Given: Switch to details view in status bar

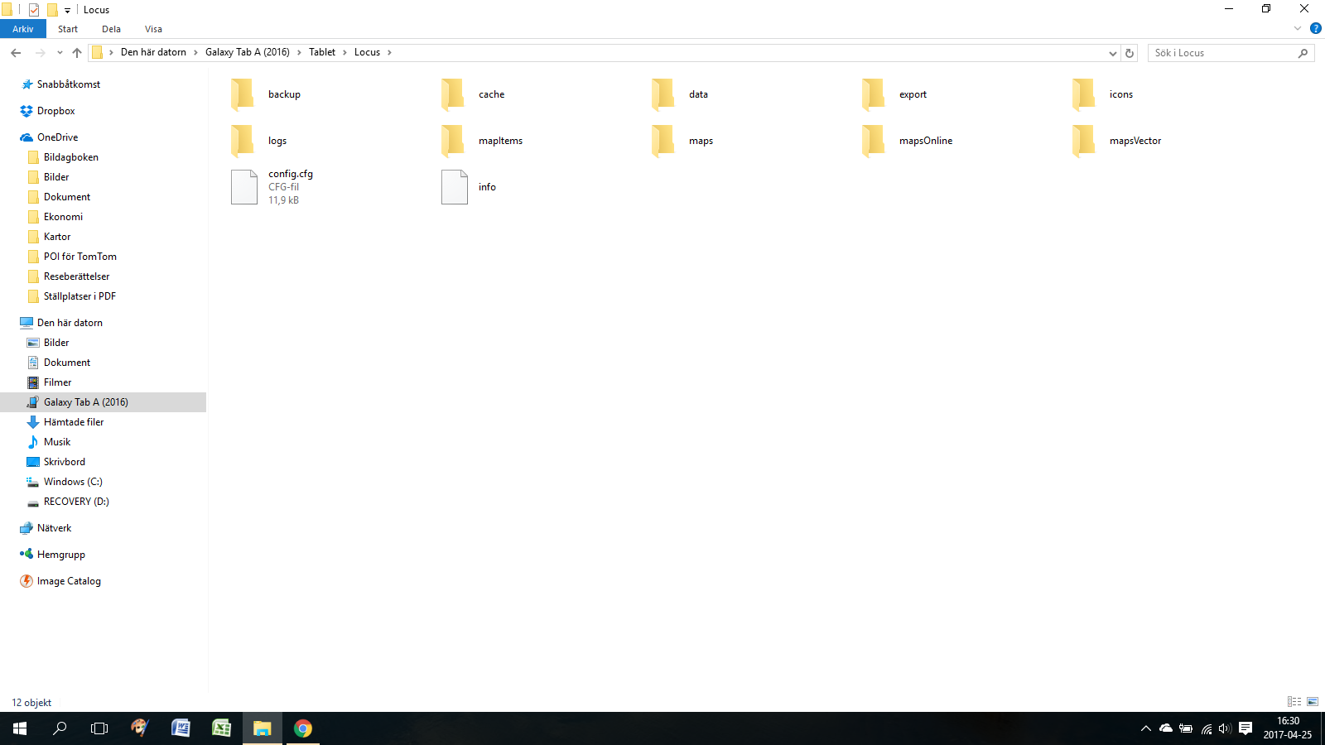Looking at the screenshot, I should [x=1294, y=701].
